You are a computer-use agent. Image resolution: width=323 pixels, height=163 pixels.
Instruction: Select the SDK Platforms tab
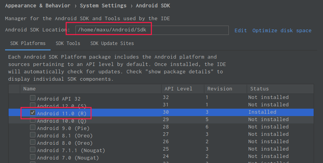pyautogui.click(x=27, y=43)
